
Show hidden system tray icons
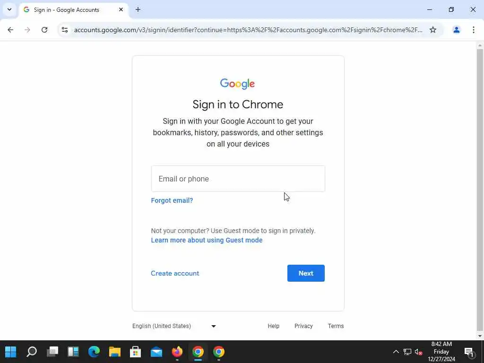(x=396, y=352)
